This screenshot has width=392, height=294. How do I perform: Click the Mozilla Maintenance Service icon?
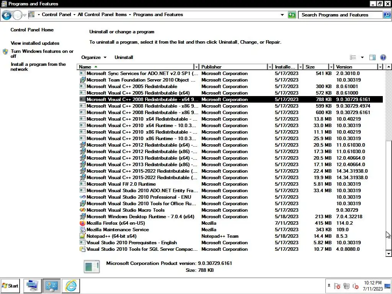(83, 230)
